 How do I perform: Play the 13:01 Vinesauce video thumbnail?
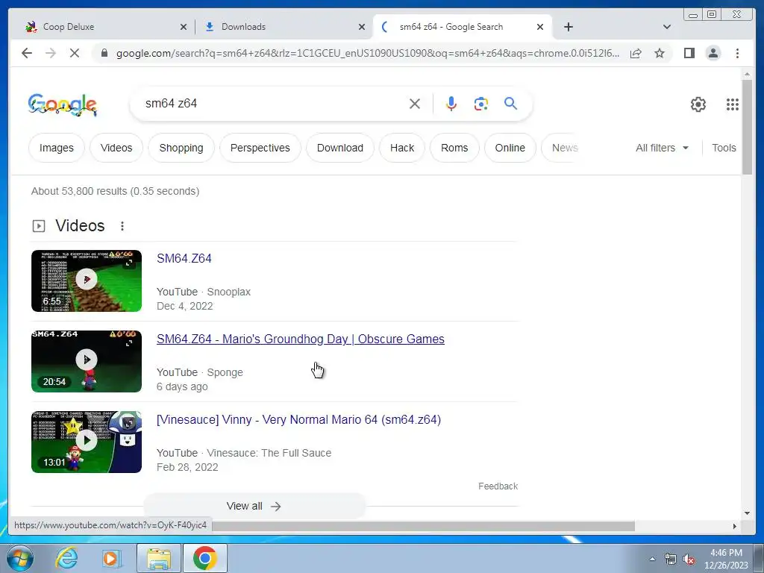pyautogui.click(x=87, y=442)
